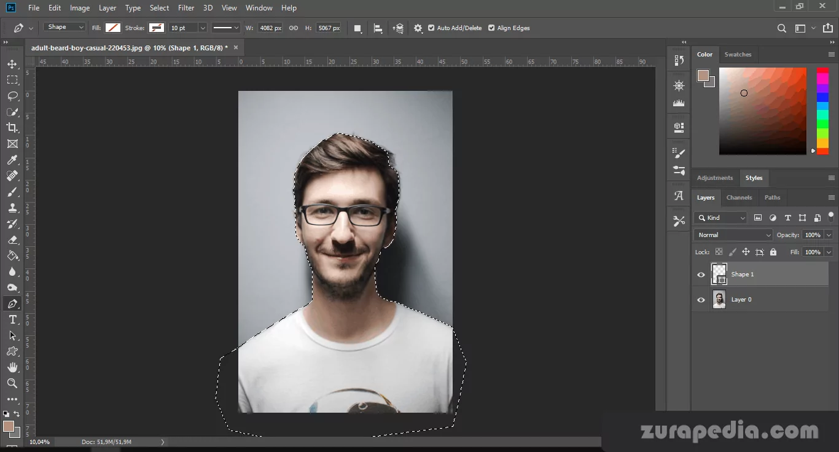Image resolution: width=839 pixels, height=452 pixels.
Task: Click the Fill color swatch in options bar
Action: click(113, 28)
